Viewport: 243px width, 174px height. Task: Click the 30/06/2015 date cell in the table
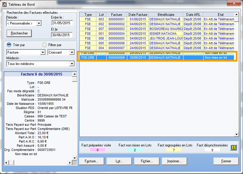pos(138,57)
